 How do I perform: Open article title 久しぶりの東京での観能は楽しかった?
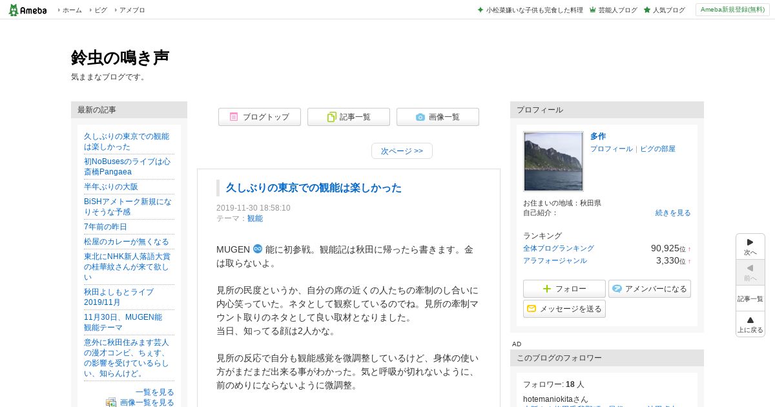click(314, 188)
